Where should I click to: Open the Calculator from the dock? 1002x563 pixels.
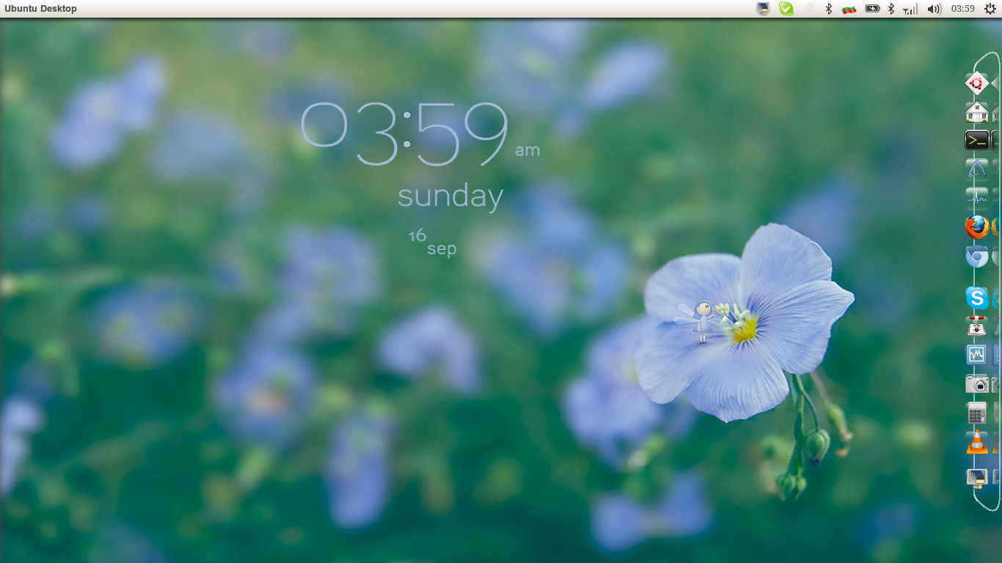[x=976, y=413]
